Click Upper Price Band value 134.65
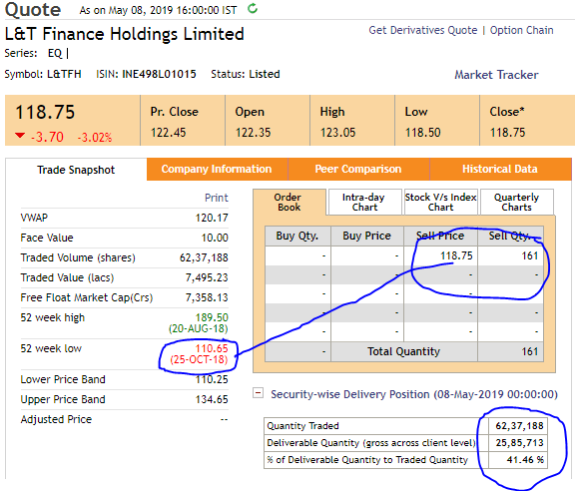The width and height of the screenshot is (580, 491). pos(212,399)
